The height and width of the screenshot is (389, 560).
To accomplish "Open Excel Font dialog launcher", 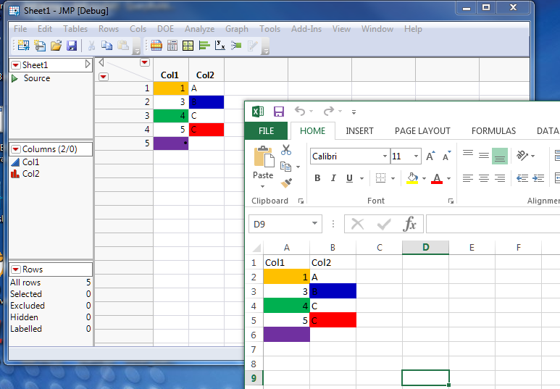I will coord(451,201).
